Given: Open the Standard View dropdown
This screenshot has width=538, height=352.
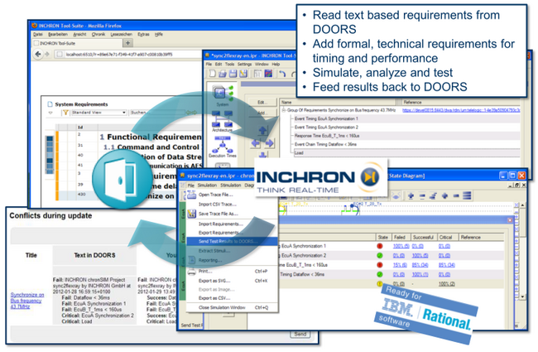Looking at the screenshot, I should click(x=99, y=113).
